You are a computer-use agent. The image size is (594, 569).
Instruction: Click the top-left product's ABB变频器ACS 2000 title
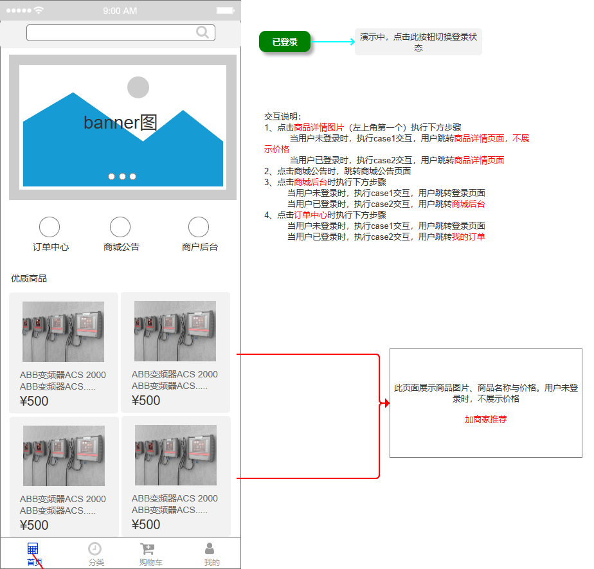(x=63, y=375)
